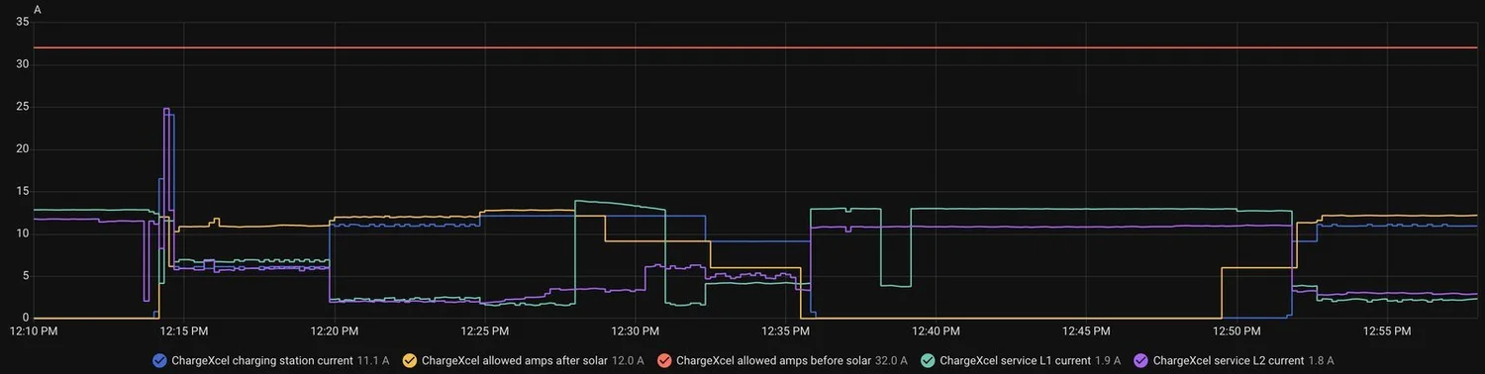The width and height of the screenshot is (1485, 374).
Task: Toggle ChargeXcel service L2 current series
Action: click(1234, 361)
